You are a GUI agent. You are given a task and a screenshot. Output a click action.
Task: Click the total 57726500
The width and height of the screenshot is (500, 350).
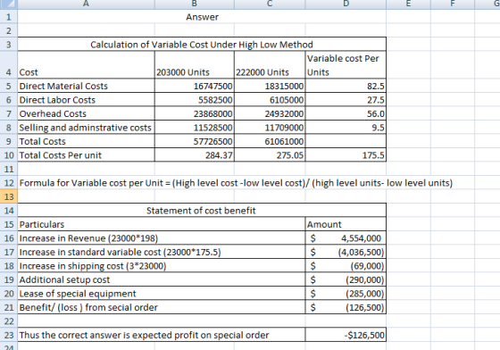click(195, 141)
